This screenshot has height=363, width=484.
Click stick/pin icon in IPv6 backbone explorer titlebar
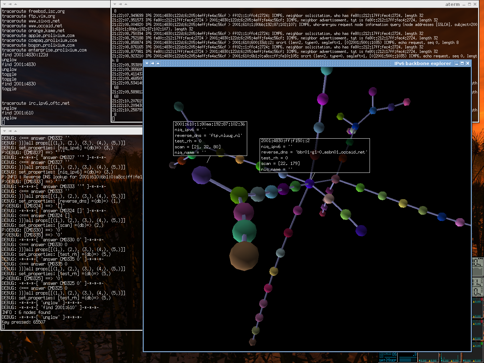click(152, 63)
